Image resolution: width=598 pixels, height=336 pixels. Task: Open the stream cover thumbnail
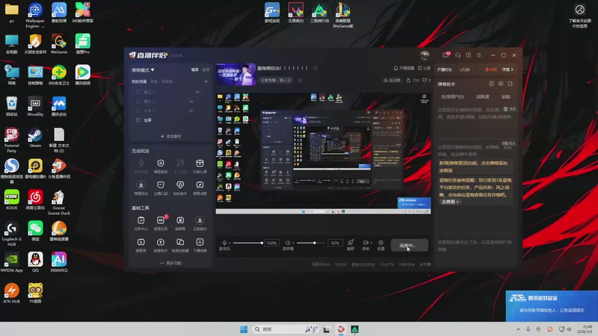(236, 74)
